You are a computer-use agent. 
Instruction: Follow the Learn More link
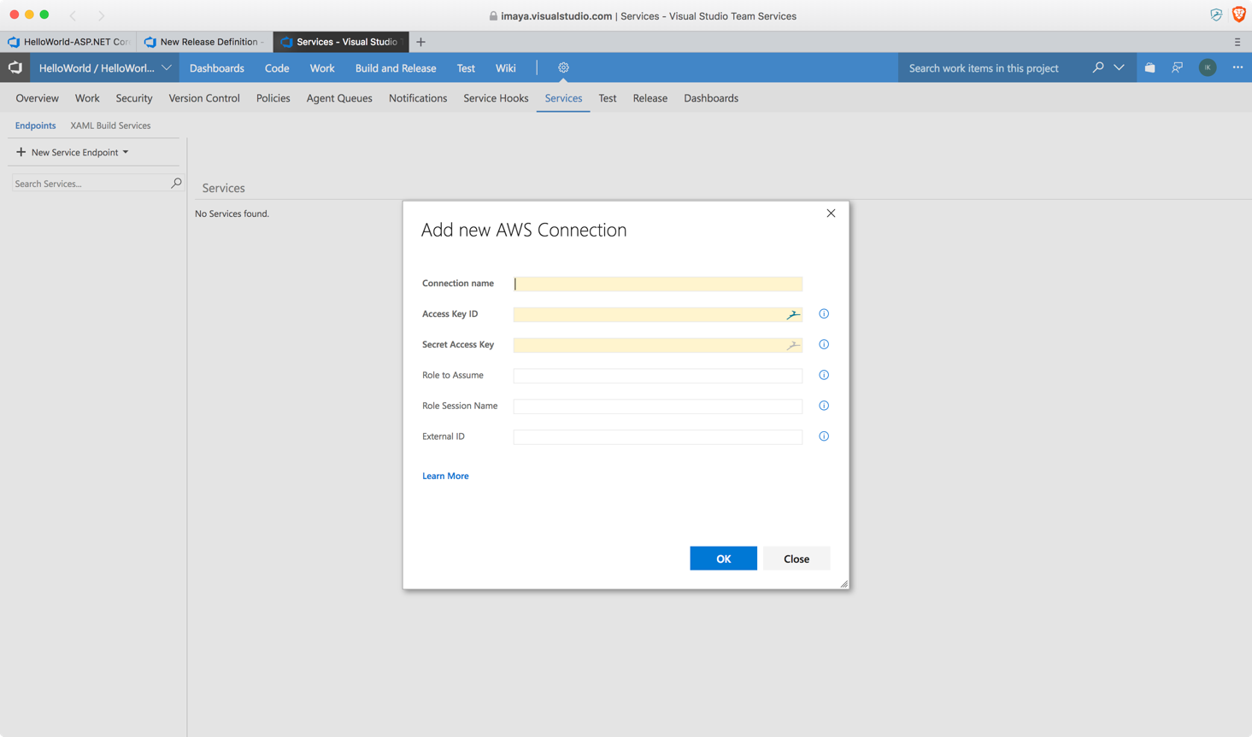(445, 476)
